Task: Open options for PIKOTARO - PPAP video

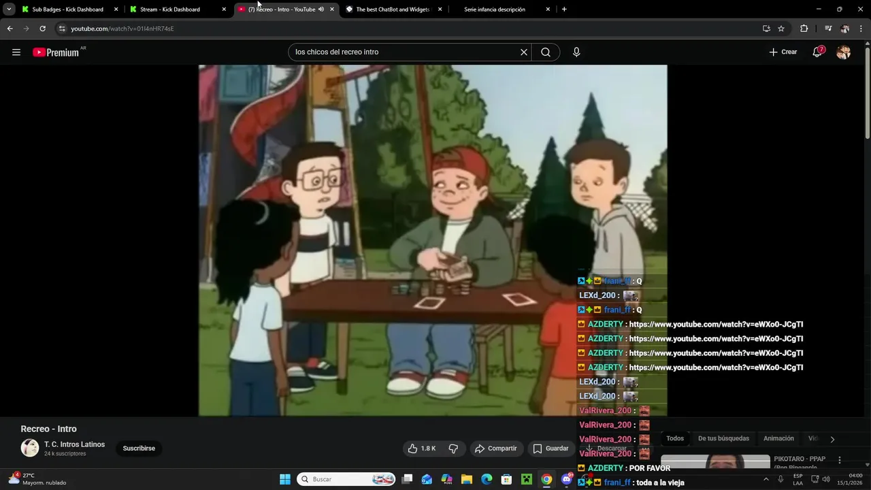Action: [x=840, y=460]
